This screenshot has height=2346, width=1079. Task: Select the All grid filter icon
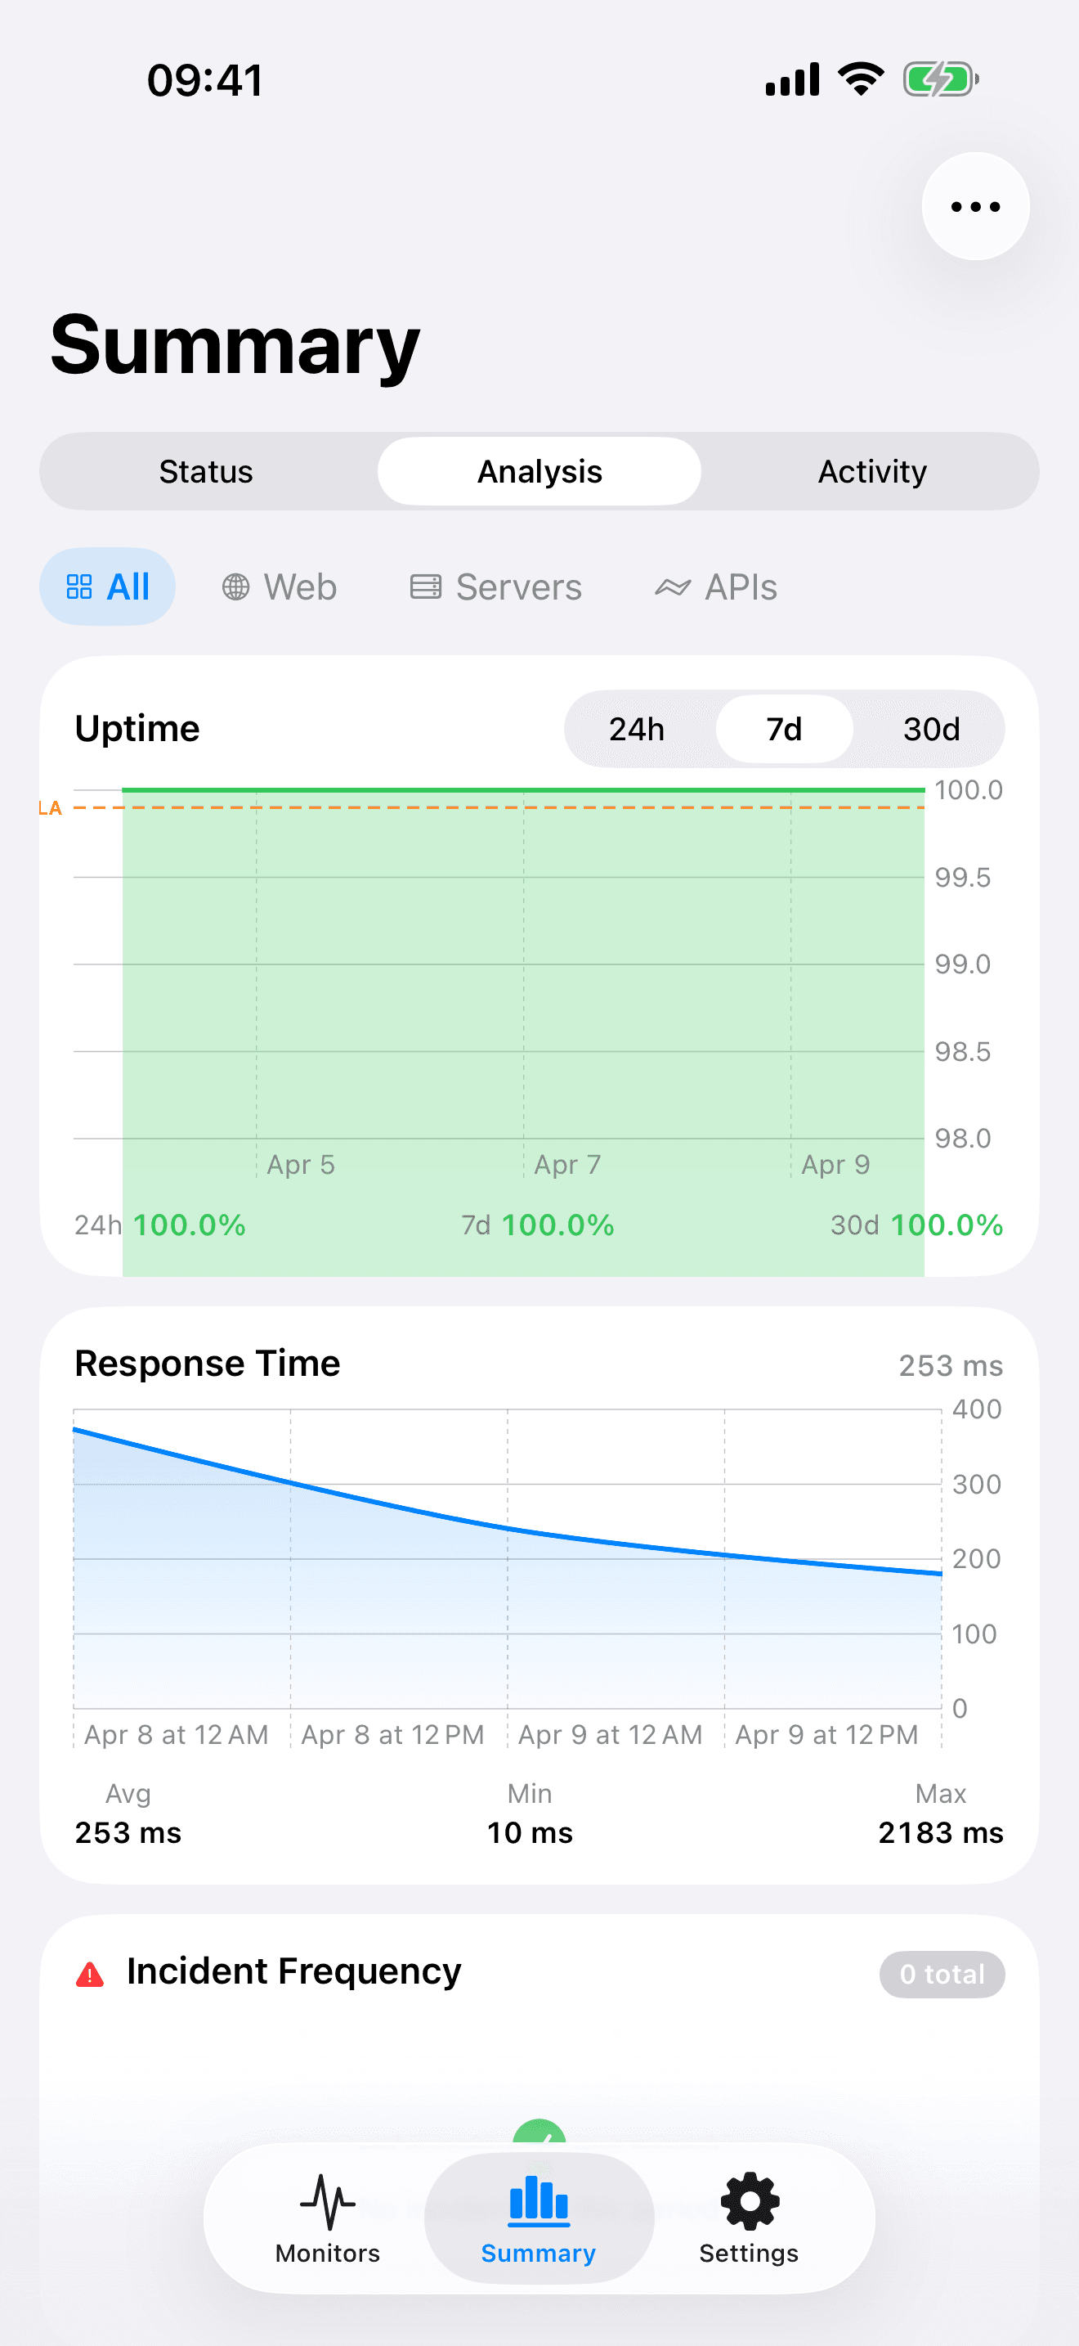tap(81, 586)
